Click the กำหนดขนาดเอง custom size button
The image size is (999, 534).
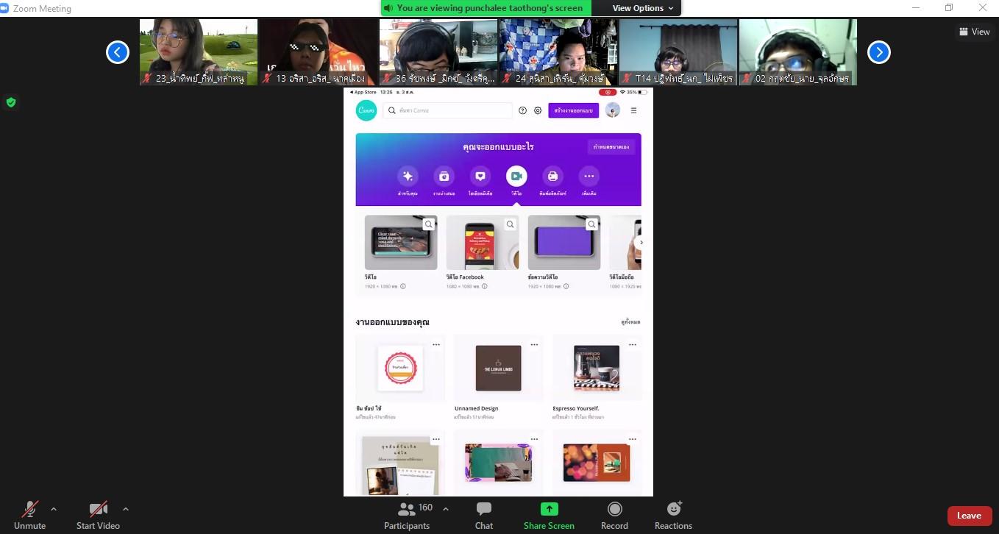tap(611, 147)
